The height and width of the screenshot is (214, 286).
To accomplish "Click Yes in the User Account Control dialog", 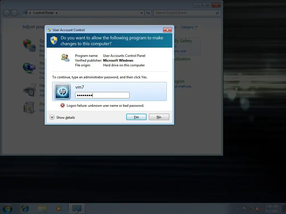I will coord(136,117).
